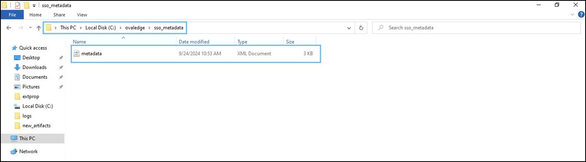Select Network in the navigation pane
This screenshot has width=586, height=162.
click(x=28, y=151)
